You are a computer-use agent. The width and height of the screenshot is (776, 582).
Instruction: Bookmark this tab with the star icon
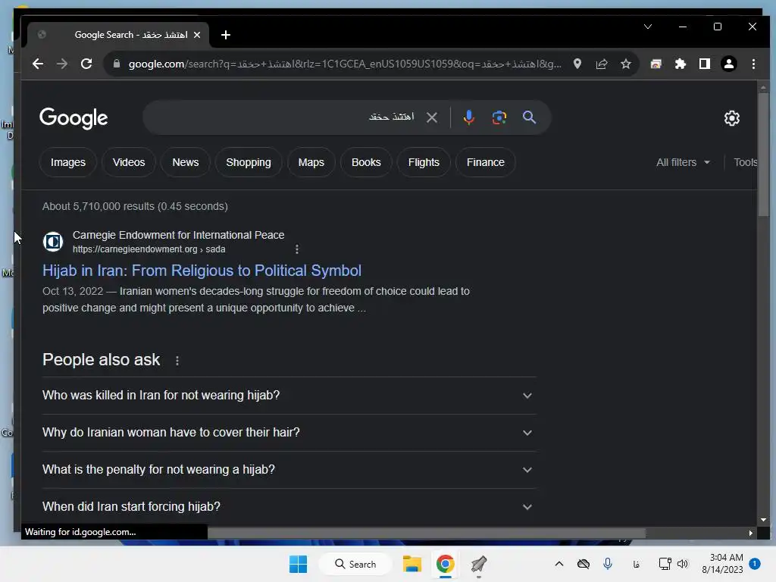pyautogui.click(x=625, y=64)
